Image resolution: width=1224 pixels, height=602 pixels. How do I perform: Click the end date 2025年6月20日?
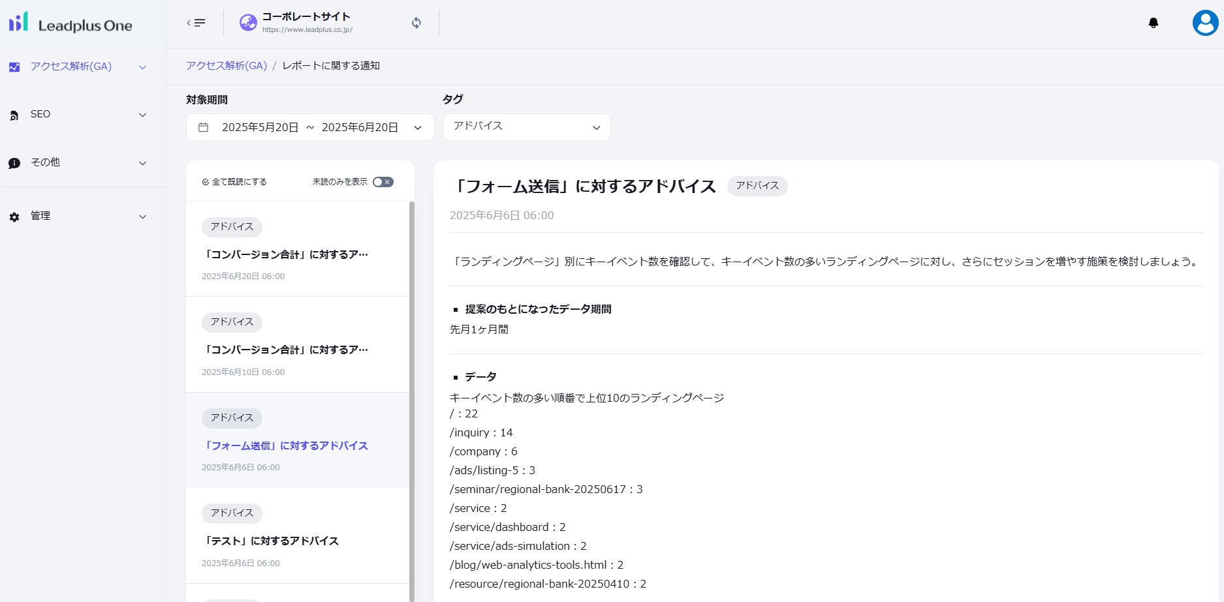[360, 127]
